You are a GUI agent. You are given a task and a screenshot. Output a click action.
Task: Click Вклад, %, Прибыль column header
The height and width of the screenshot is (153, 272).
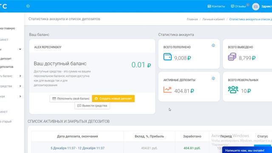[x=149, y=136]
